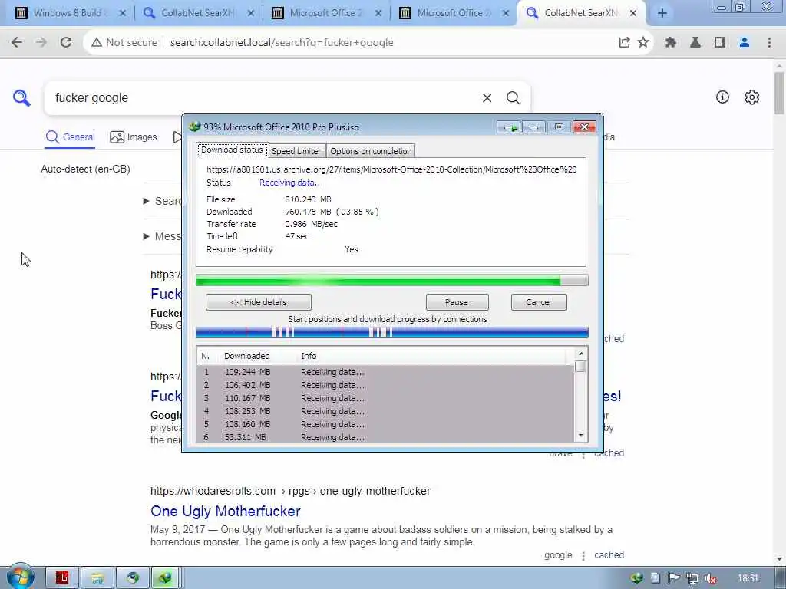Screen dimensions: 786x589
Task: Switch to the Download status tab
Action: [x=232, y=150]
